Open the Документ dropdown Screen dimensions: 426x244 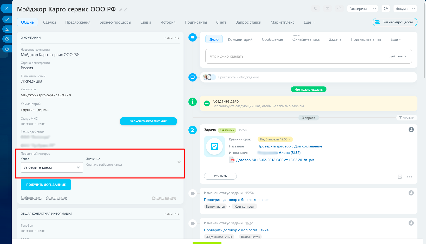click(405, 9)
